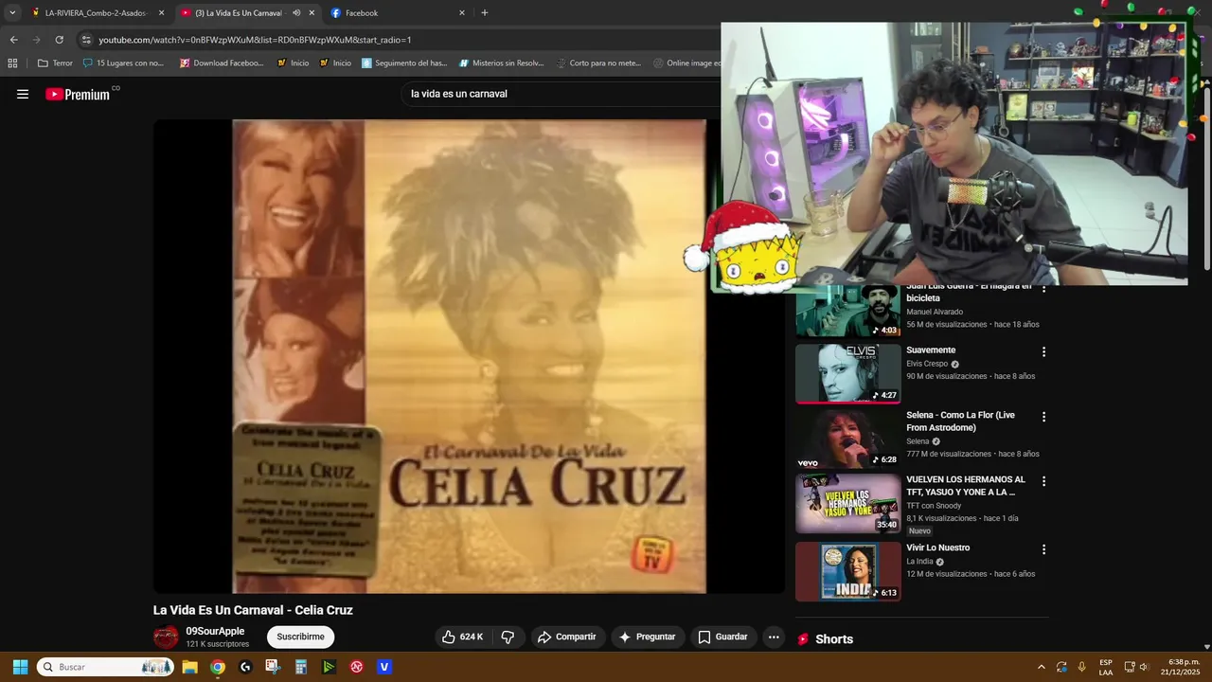1212x682 pixels.
Task: Open Download Faceboo... bookmark
Action: pyautogui.click(x=221, y=63)
